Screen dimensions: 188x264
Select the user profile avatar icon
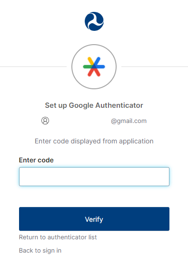pyautogui.click(x=45, y=121)
